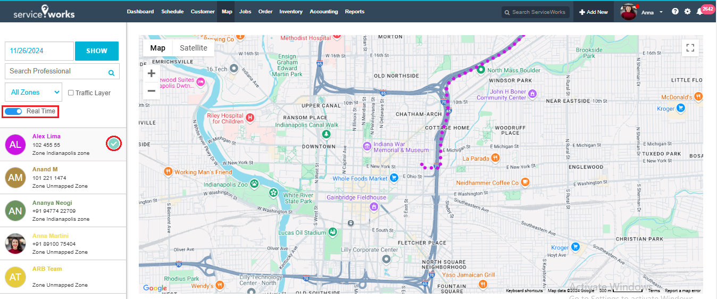Click the Lucas Oil Stadium map pin
This screenshot has height=299, width=717.
tap(332, 232)
